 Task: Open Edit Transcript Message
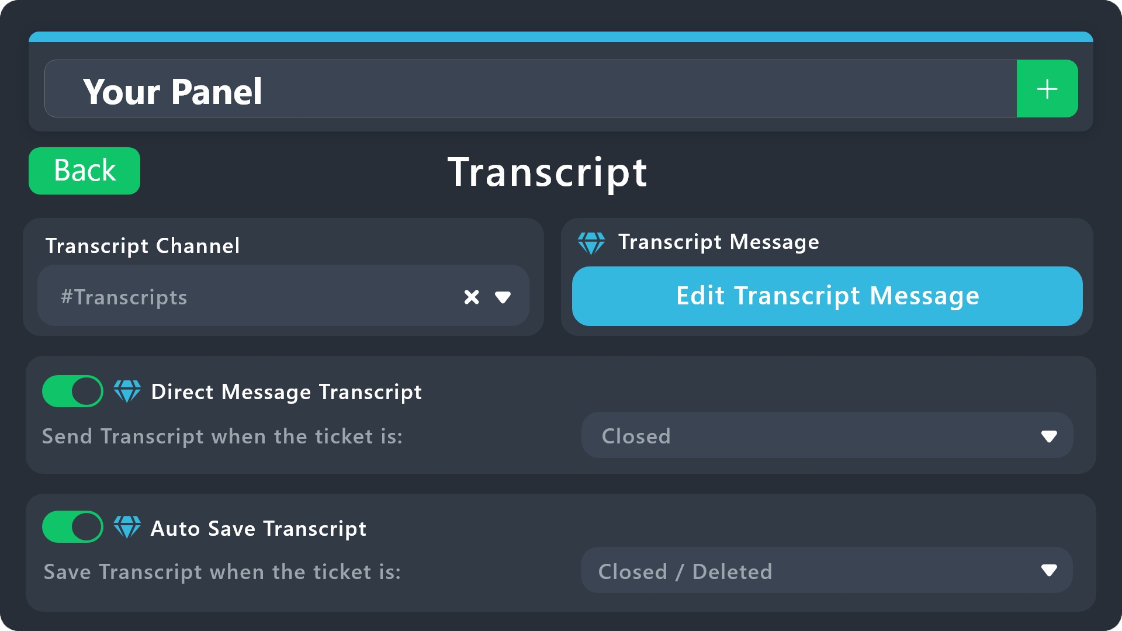click(x=827, y=296)
